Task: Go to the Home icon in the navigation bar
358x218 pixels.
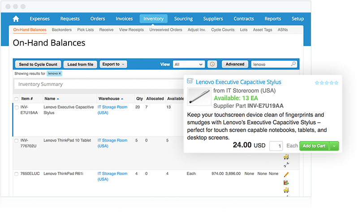Action: [x=16, y=19]
